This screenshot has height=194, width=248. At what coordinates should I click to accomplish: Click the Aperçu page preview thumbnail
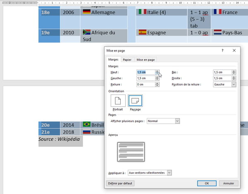pos(131,152)
